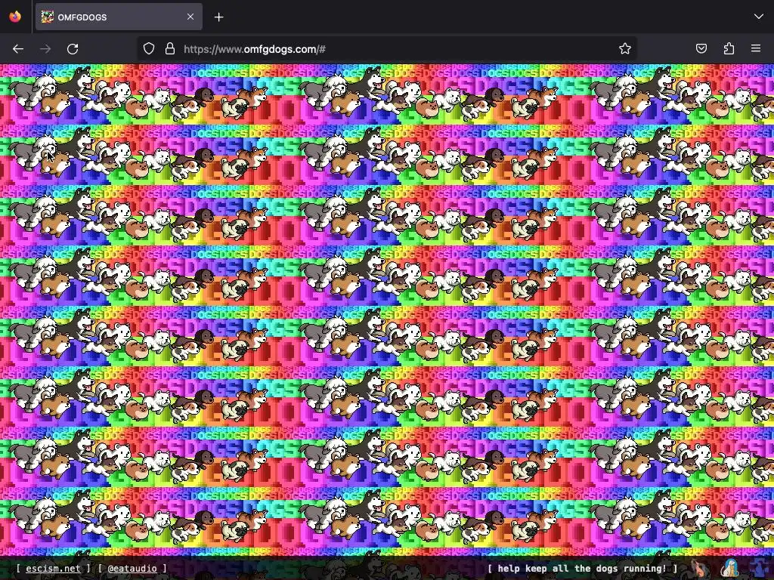Image resolution: width=774 pixels, height=580 pixels.
Task: Open the @eataudio link
Action: [x=132, y=569]
